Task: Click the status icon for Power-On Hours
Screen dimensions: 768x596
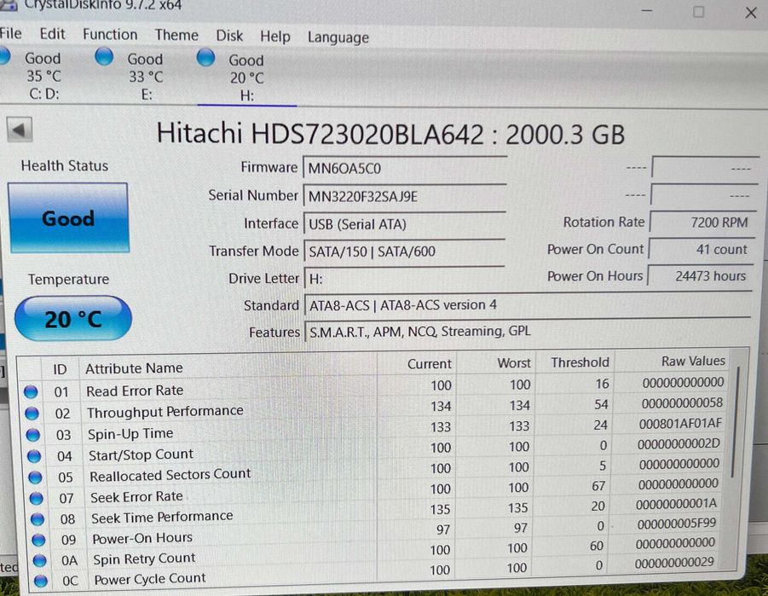Action: pyautogui.click(x=38, y=540)
